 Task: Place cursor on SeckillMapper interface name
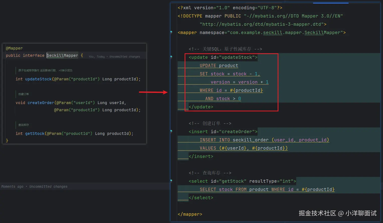[62, 55]
